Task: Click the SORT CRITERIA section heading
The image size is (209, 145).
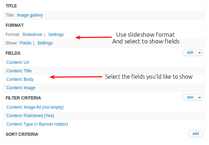Action: [x=22, y=134]
